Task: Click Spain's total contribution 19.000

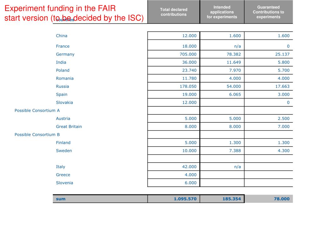Action: [x=189, y=94]
